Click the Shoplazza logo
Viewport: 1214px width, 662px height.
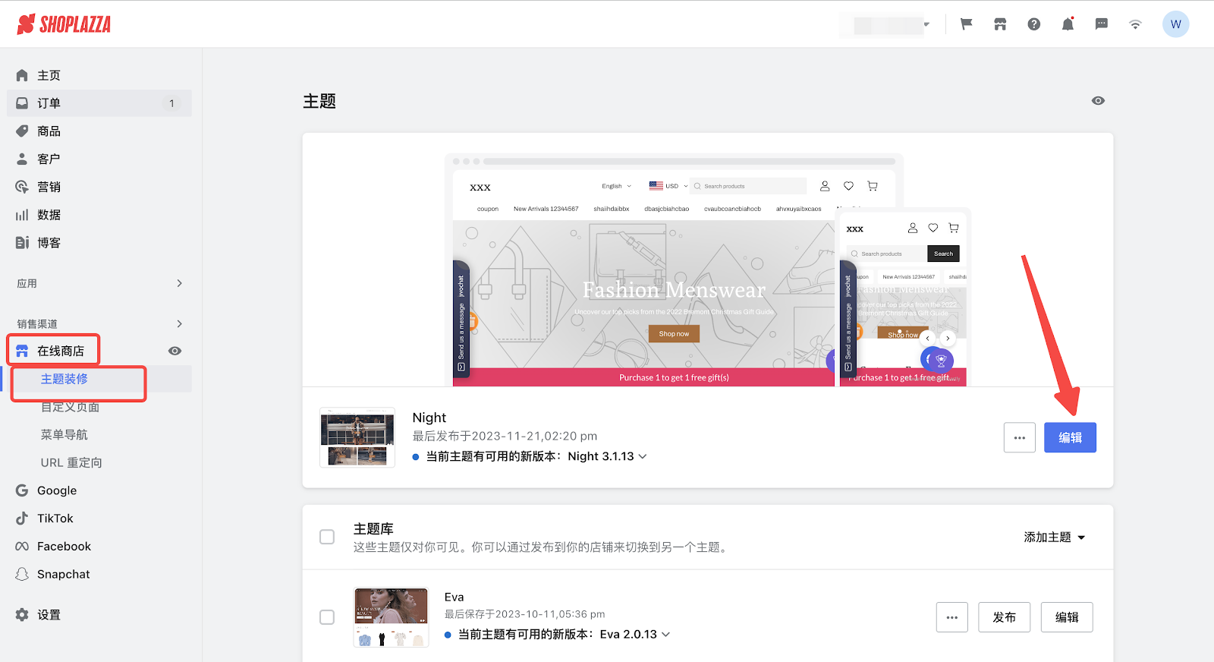(x=64, y=24)
